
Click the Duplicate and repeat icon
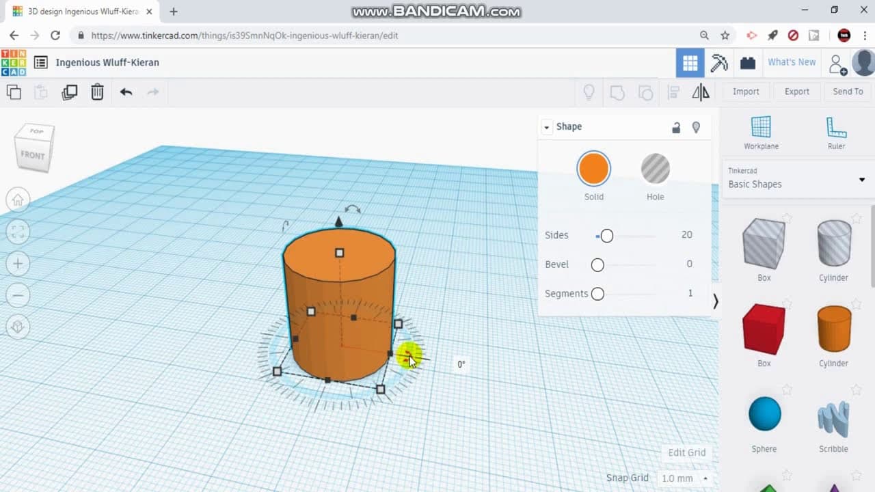(69, 92)
